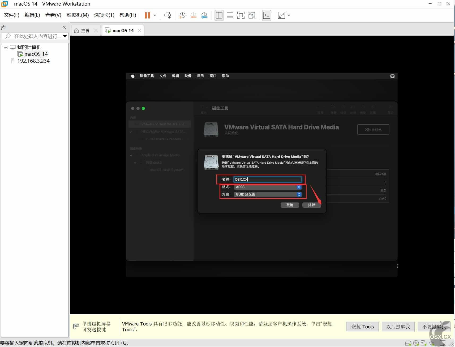Open the 显示 menu in macOS menu bar
Screen dimensions: 455x347
point(200,76)
